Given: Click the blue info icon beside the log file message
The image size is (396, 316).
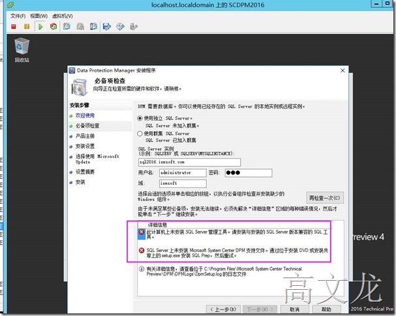Looking at the screenshot, I should click(x=142, y=269).
